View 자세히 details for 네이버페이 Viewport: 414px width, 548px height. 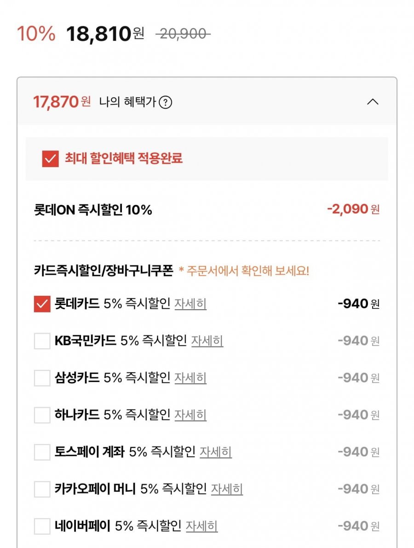click(x=201, y=526)
